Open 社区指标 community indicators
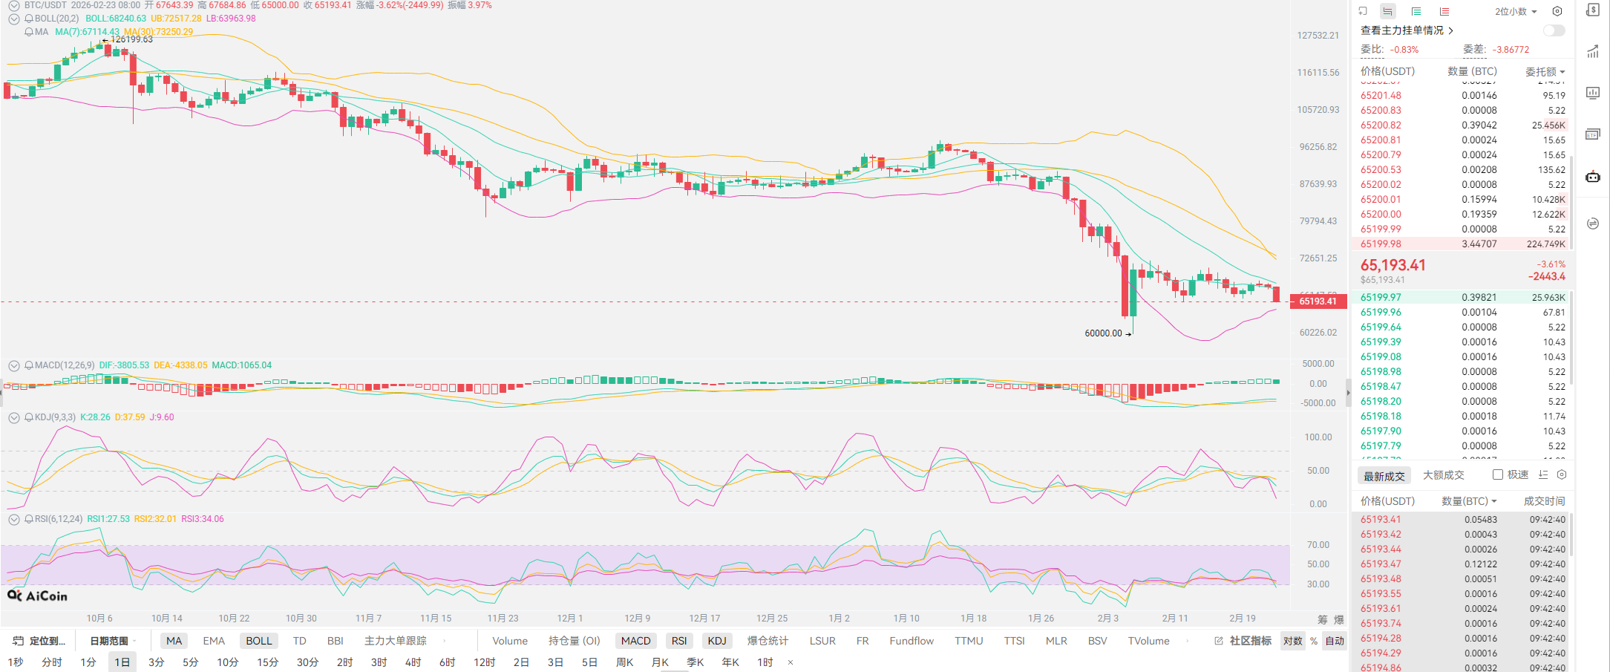The height and width of the screenshot is (672, 1610). [1243, 641]
